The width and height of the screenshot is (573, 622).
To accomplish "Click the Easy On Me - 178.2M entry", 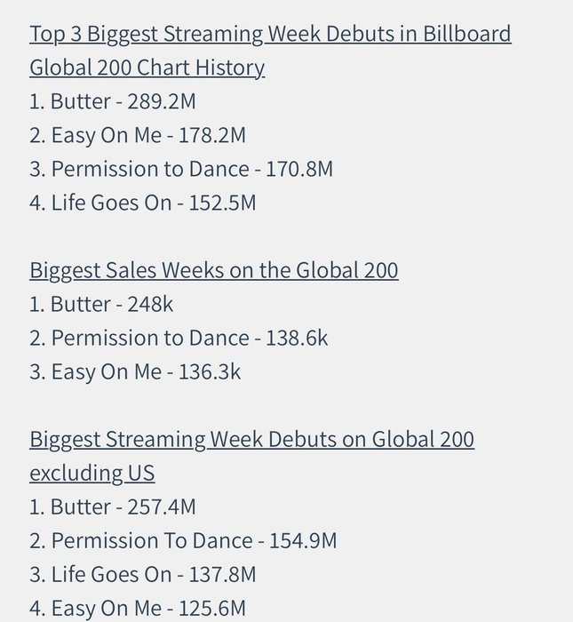I will [x=138, y=136].
